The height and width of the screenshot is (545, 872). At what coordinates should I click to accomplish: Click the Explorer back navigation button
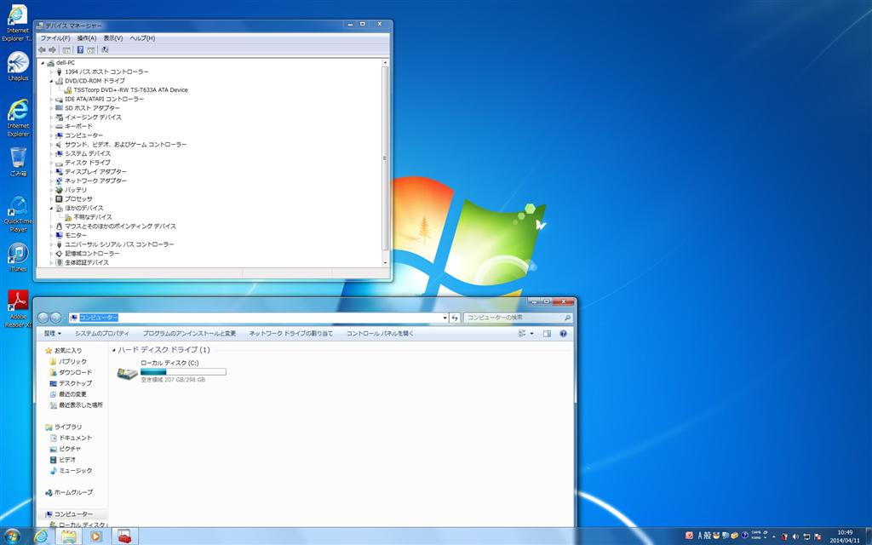[43, 318]
